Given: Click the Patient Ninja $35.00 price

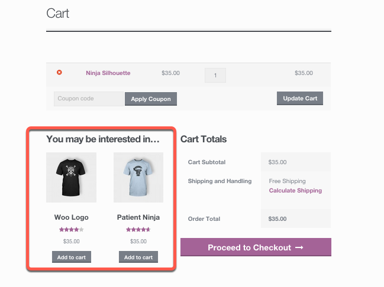Looking at the screenshot, I should (138, 242).
